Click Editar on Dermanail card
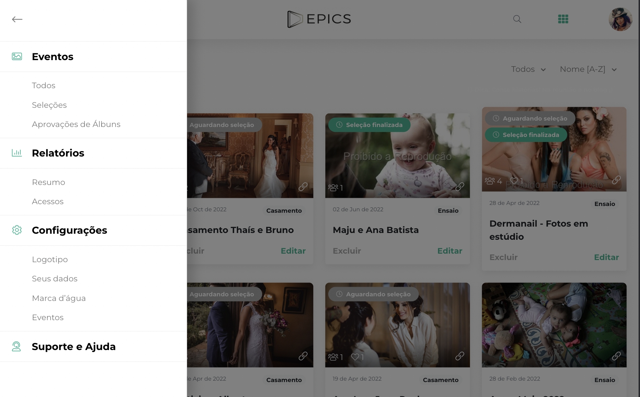Screen dimensions: 640x397 [x=607, y=257]
